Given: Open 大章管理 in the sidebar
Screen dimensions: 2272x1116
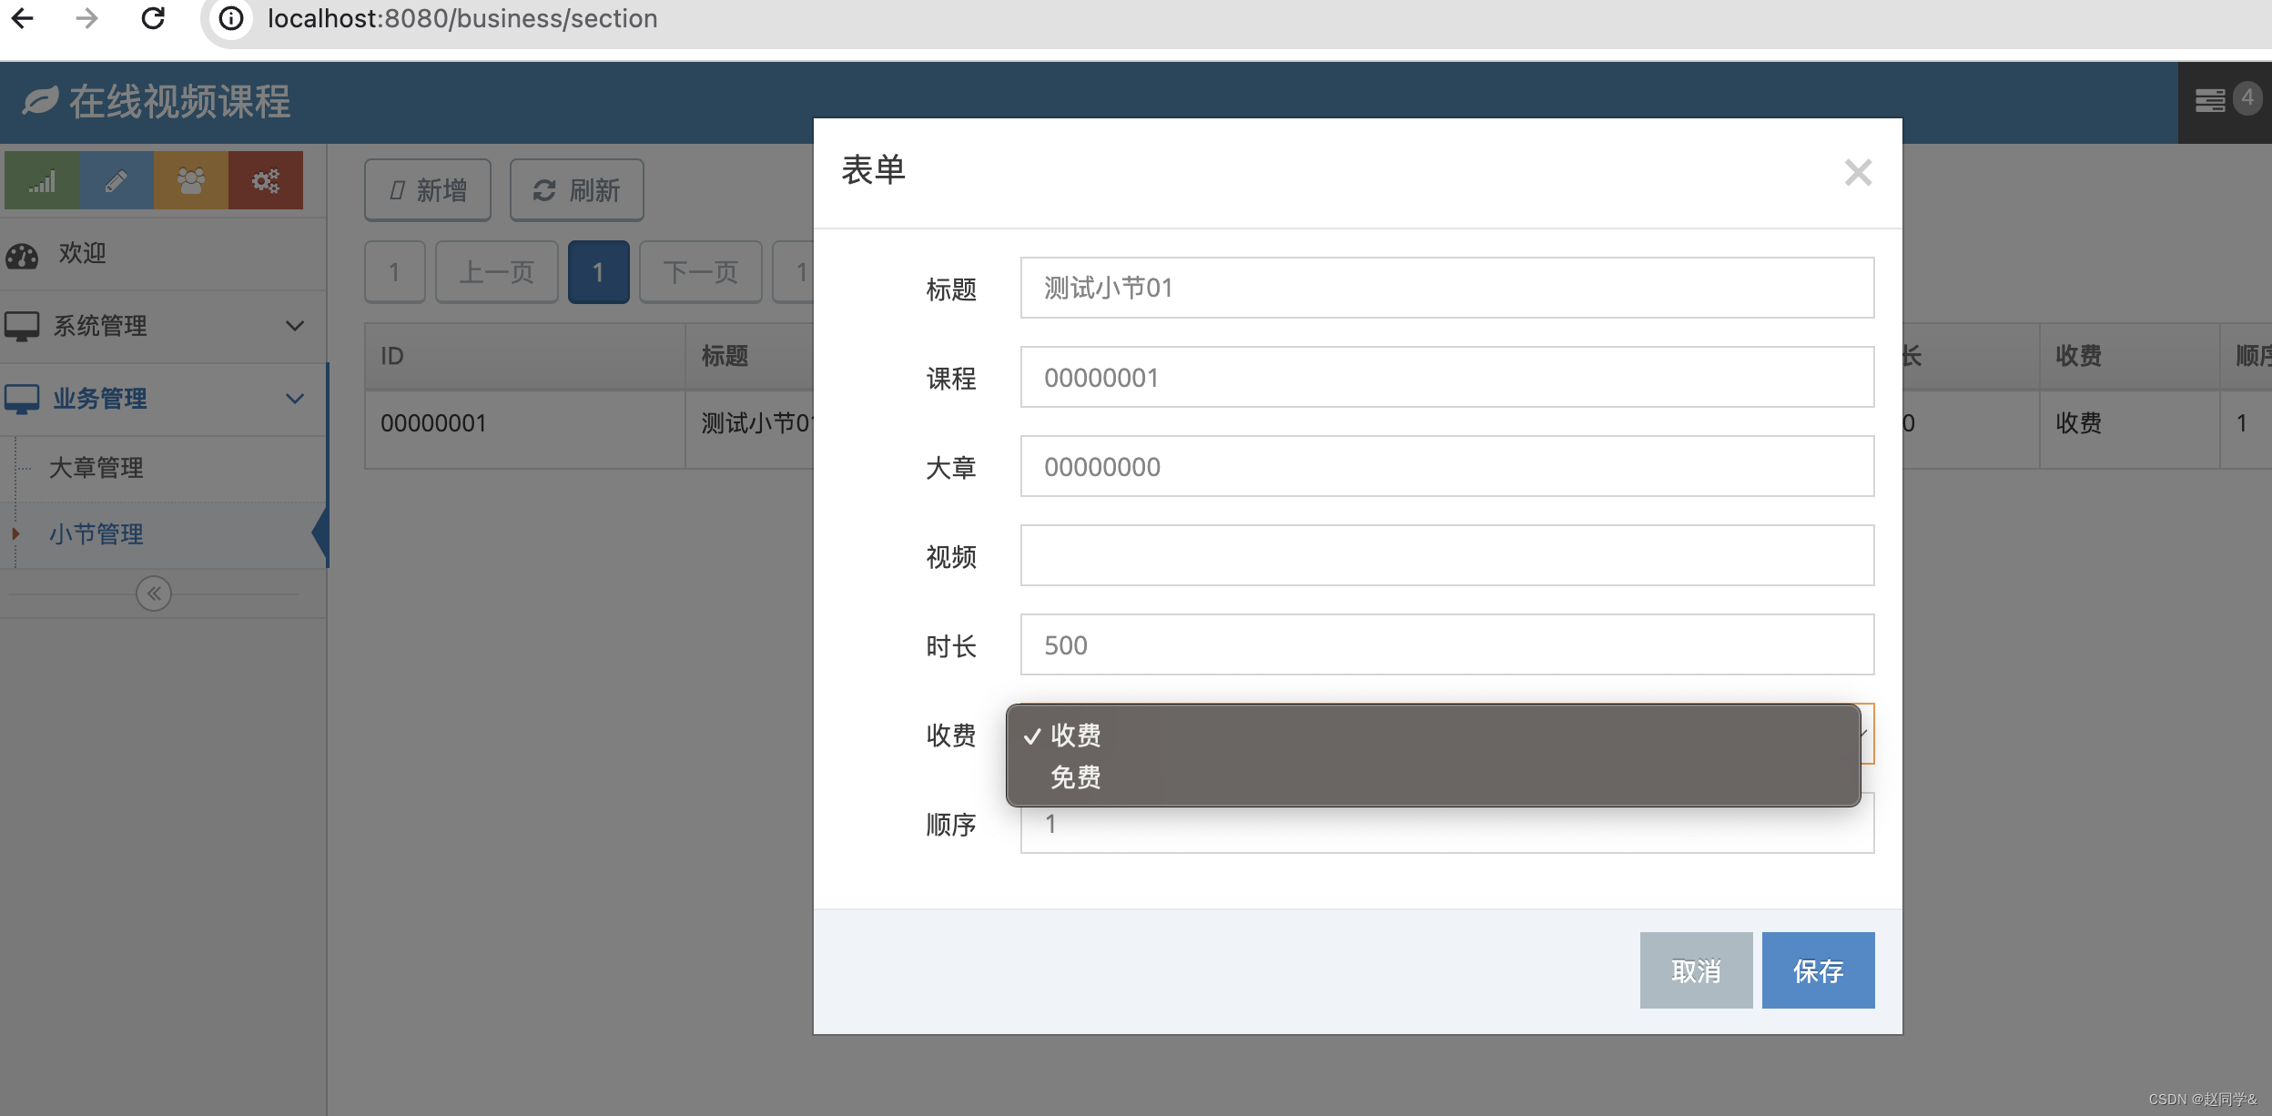Looking at the screenshot, I should click(x=96, y=468).
